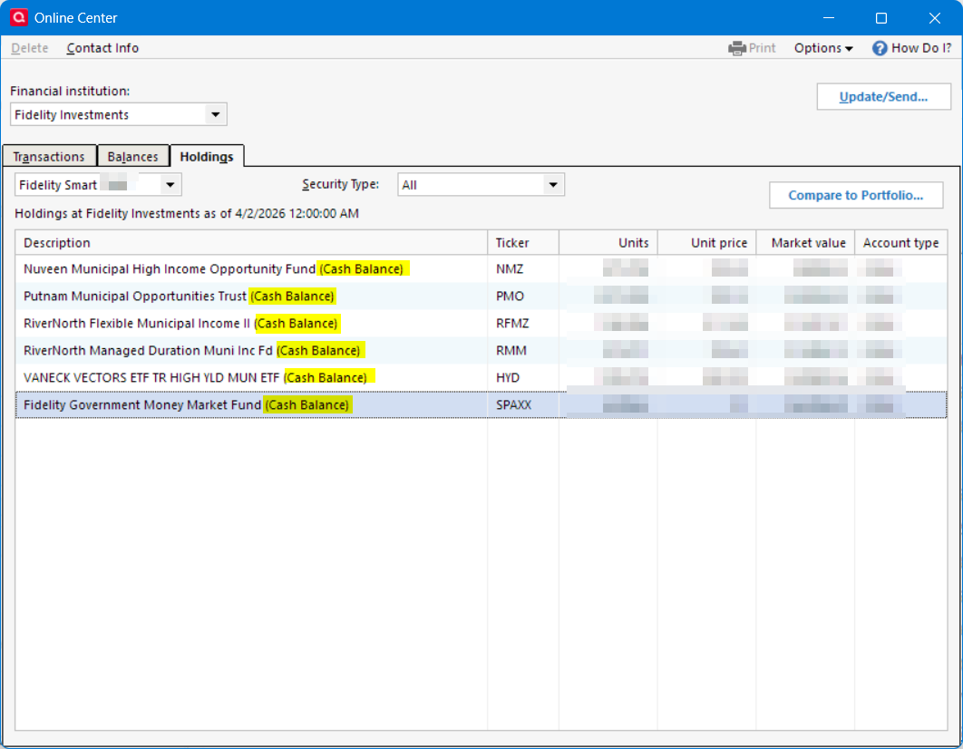Viewport: 963px width, 749px height.
Task: Click the Update/Send button
Action: click(x=883, y=97)
